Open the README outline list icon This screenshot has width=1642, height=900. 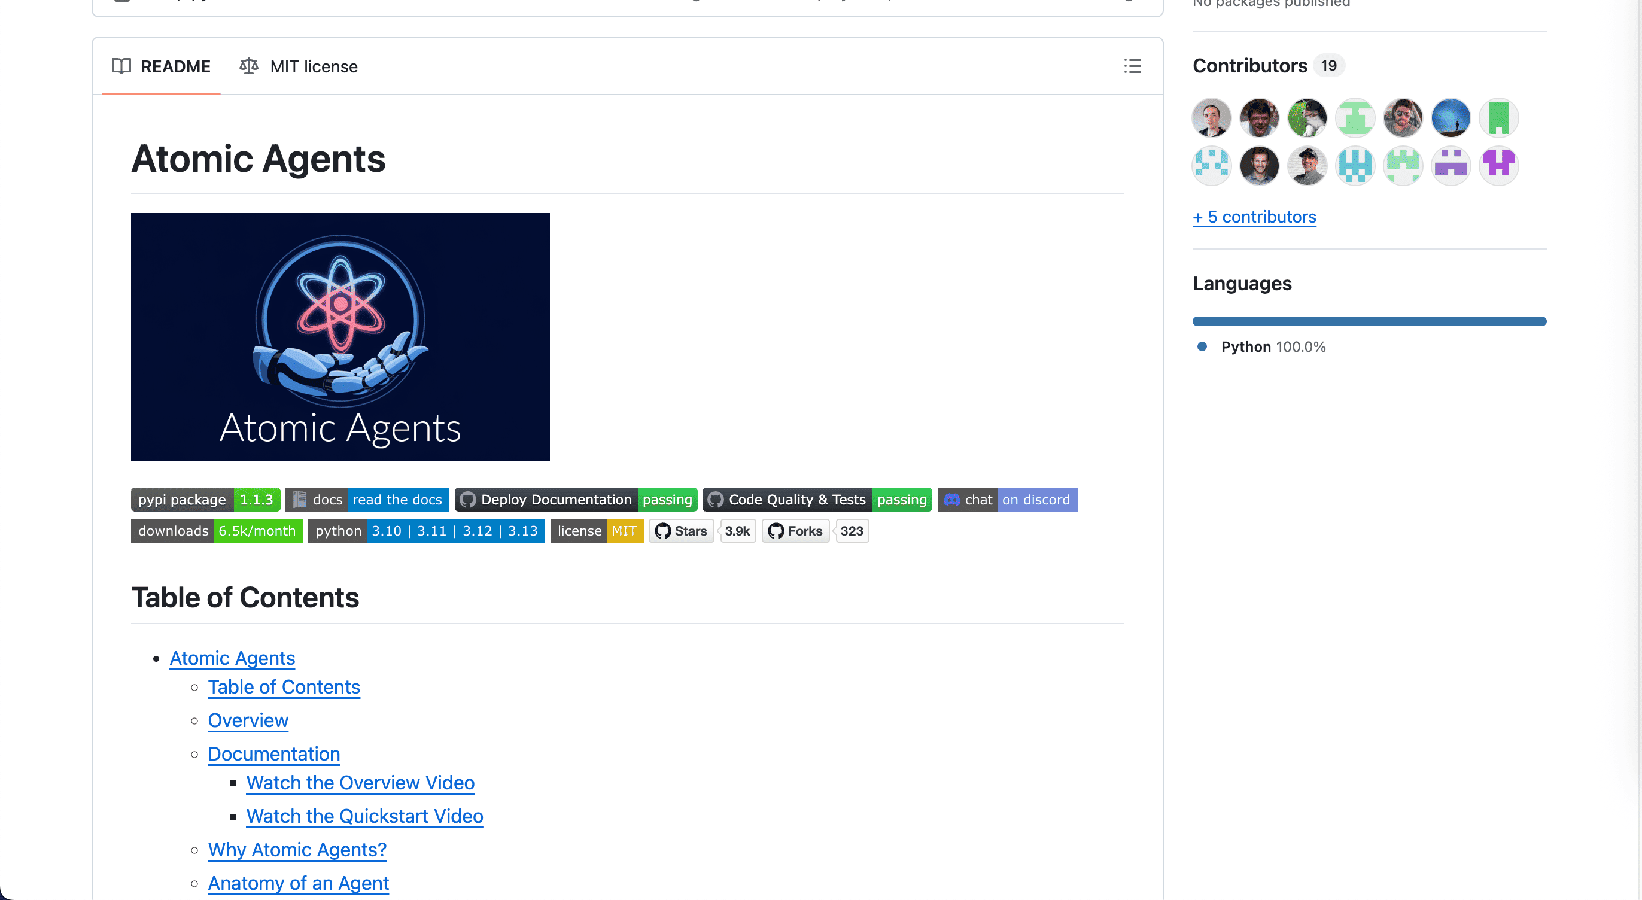pyautogui.click(x=1132, y=66)
